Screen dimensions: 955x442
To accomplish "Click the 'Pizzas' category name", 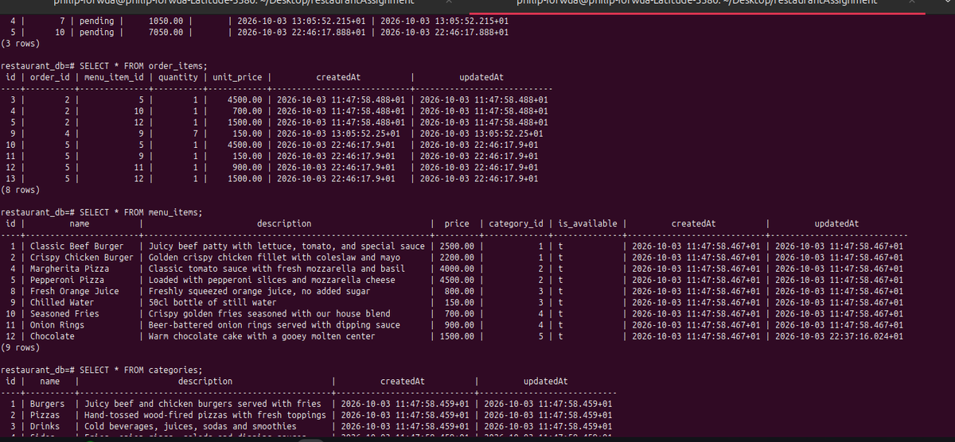I will [45, 415].
